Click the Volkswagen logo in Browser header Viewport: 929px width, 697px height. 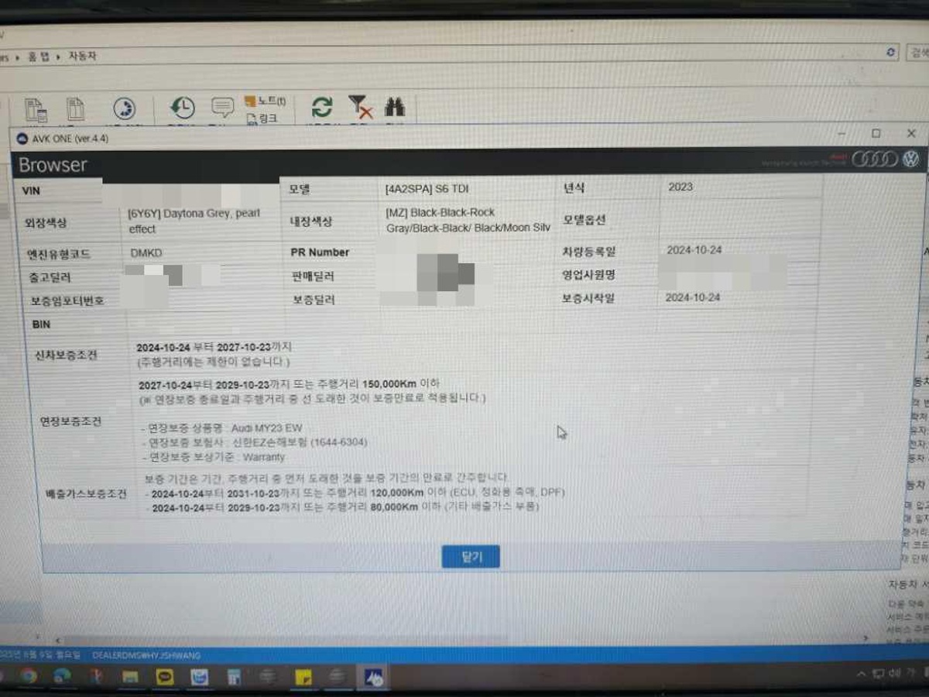coord(910,160)
